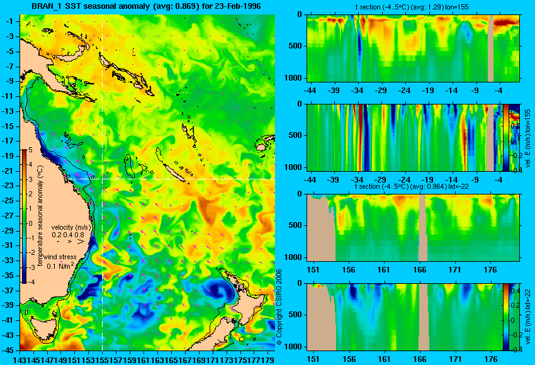Click the "temperature seasonal anomaly (°C)" vertical label
This screenshot has height=365, width=535.
tap(40, 216)
